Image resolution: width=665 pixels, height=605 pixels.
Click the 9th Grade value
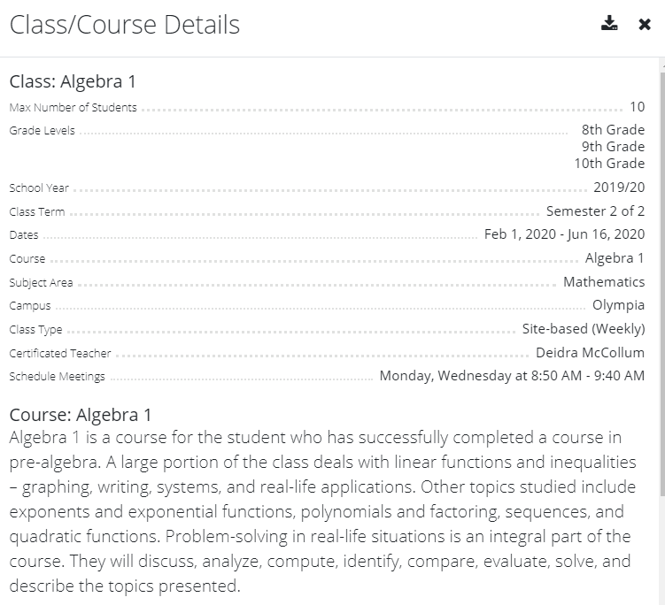[613, 147]
